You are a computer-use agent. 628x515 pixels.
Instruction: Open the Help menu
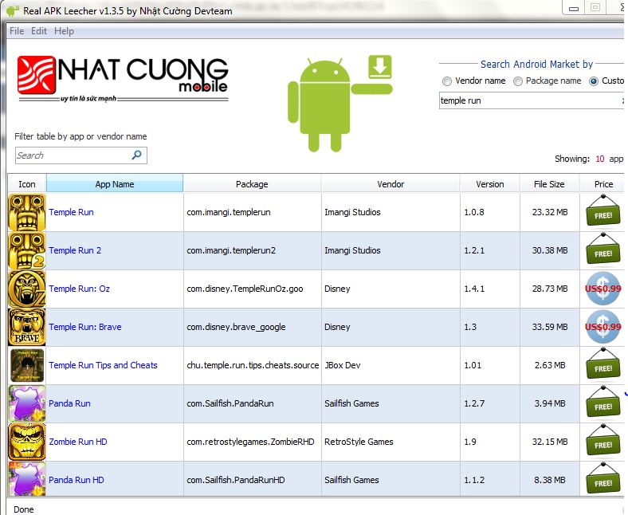pos(64,31)
